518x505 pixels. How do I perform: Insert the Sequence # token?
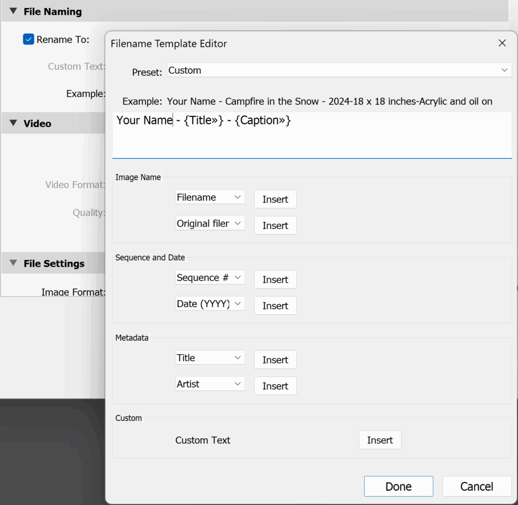coord(275,280)
